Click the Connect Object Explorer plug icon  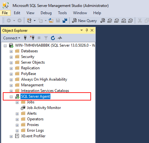point(25,38)
